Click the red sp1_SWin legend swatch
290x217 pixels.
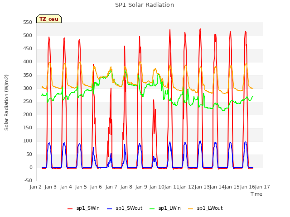tap(70, 209)
